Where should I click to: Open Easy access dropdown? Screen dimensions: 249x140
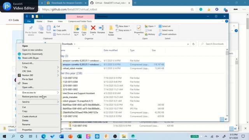coord(124,30)
